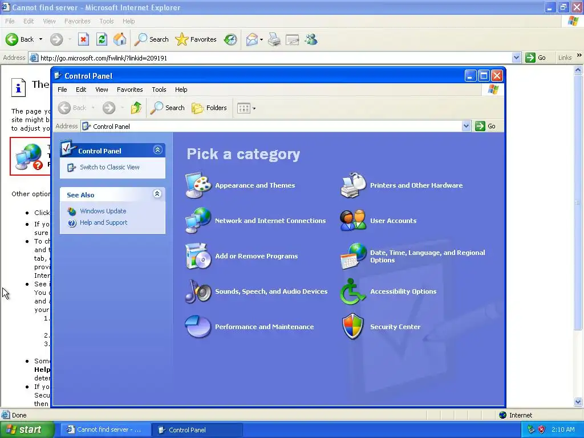Open View menu in Control Panel
This screenshot has height=438, width=584.
point(102,90)
